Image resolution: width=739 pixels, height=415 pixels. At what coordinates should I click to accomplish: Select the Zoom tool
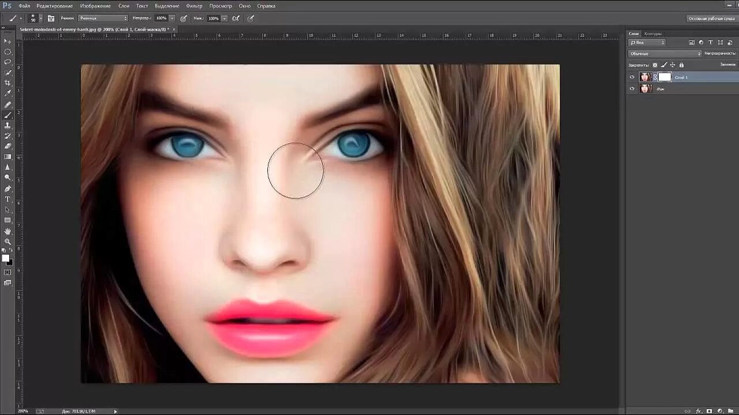coord(8,242)
